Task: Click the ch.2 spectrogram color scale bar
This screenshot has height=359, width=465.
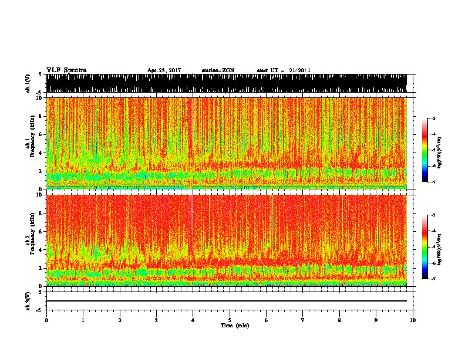Action: pyautogui.click(x=424, y=247)
